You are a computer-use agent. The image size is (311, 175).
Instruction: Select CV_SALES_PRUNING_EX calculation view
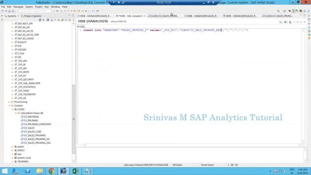[36, 140]
